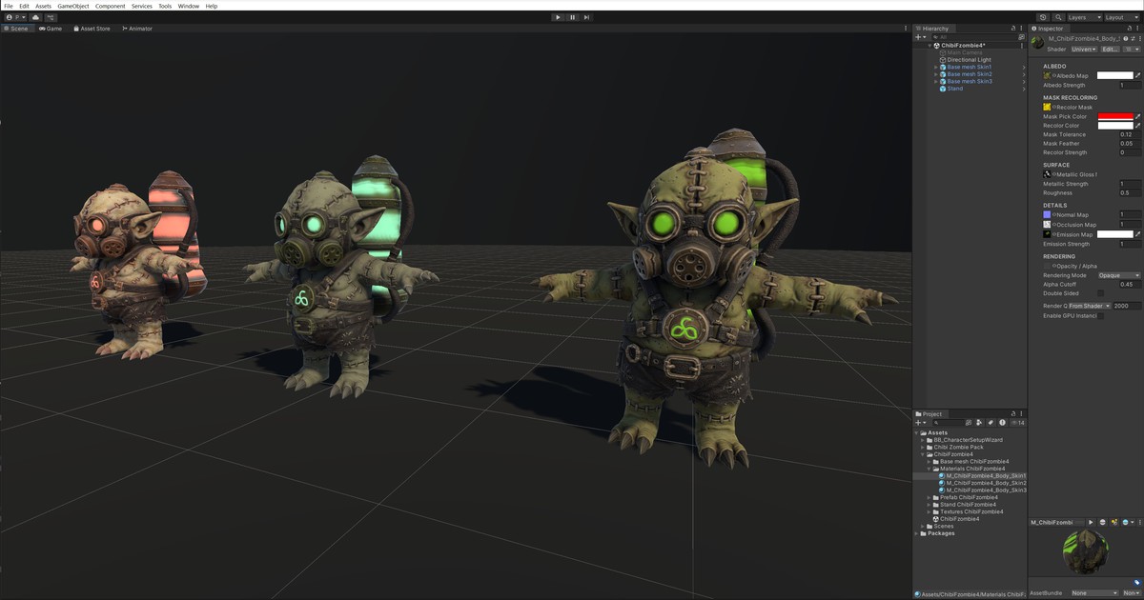This screenshot has width=1144, height=600.
Task: Select Directional Light in Hierarchy
Action: pyautogui.click(x=969, y=60)
